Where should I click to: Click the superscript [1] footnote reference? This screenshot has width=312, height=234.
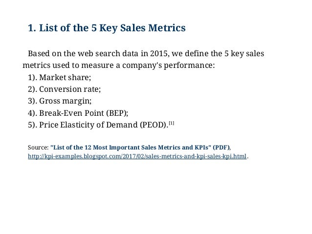tap(172, 123)
